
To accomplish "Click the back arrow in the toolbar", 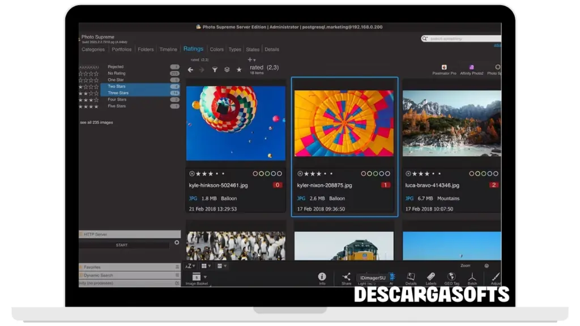I will pos(190,70).
